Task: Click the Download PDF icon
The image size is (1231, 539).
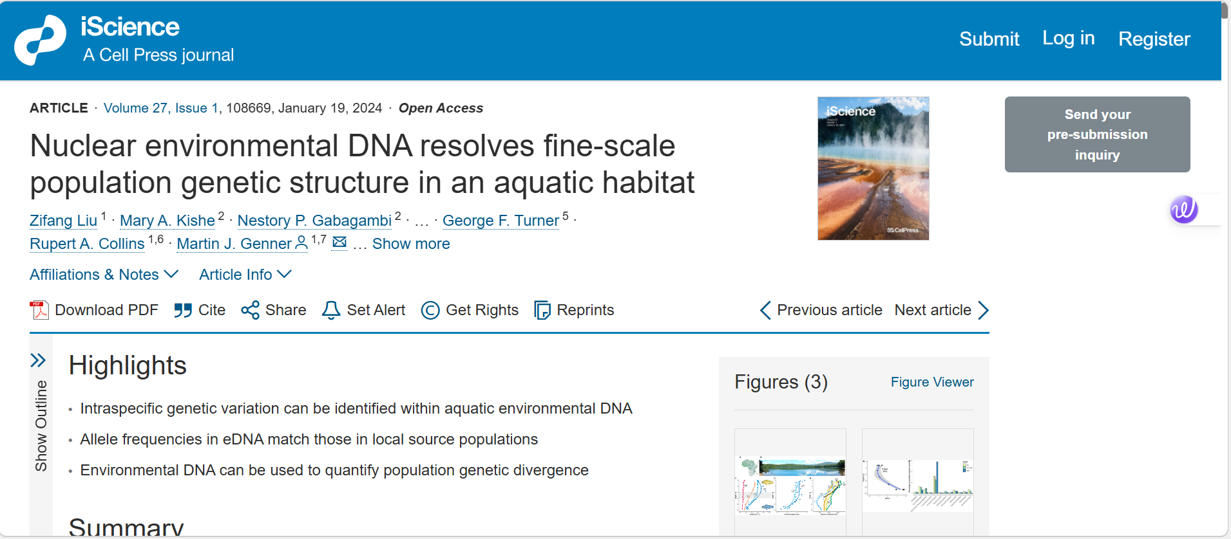Action: point(39,310)
